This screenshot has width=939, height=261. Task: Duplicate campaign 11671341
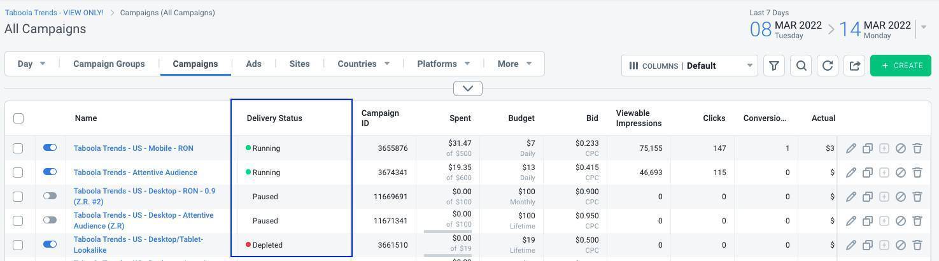tap(867, 221)
